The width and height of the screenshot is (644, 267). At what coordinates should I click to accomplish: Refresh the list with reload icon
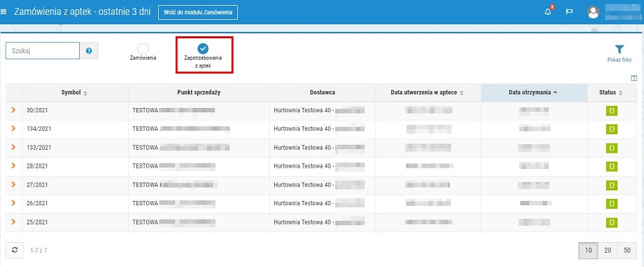tap(15, 250)
